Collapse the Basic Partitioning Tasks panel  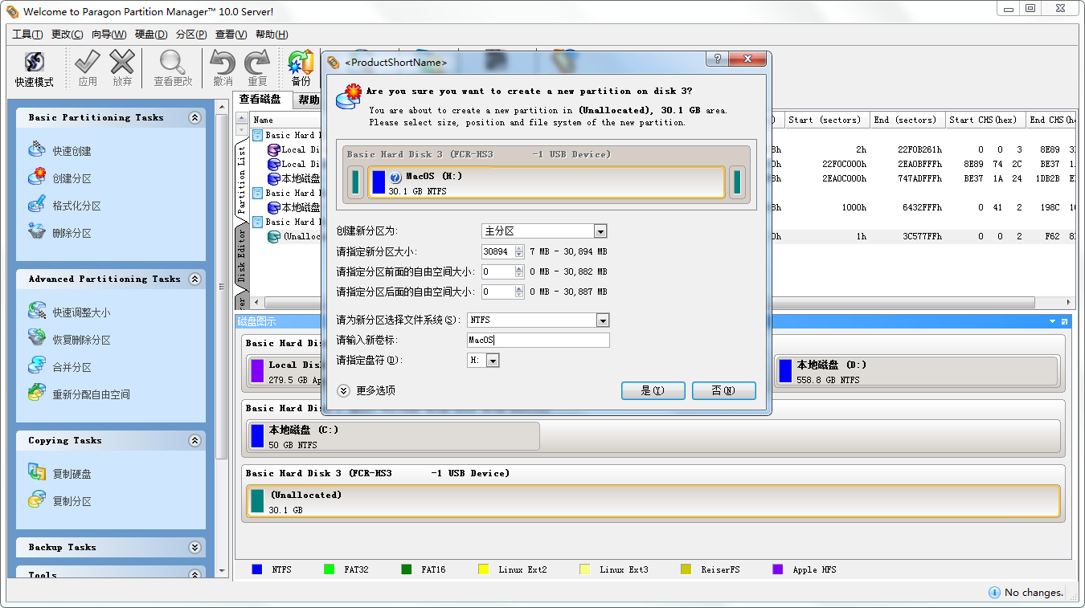click(194, 117)
